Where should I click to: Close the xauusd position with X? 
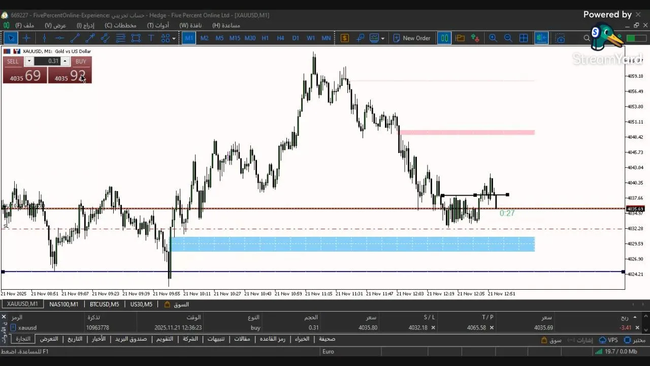637,328
